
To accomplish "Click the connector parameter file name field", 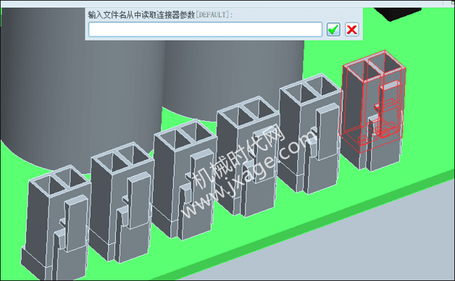I will (x=205, y=29).
